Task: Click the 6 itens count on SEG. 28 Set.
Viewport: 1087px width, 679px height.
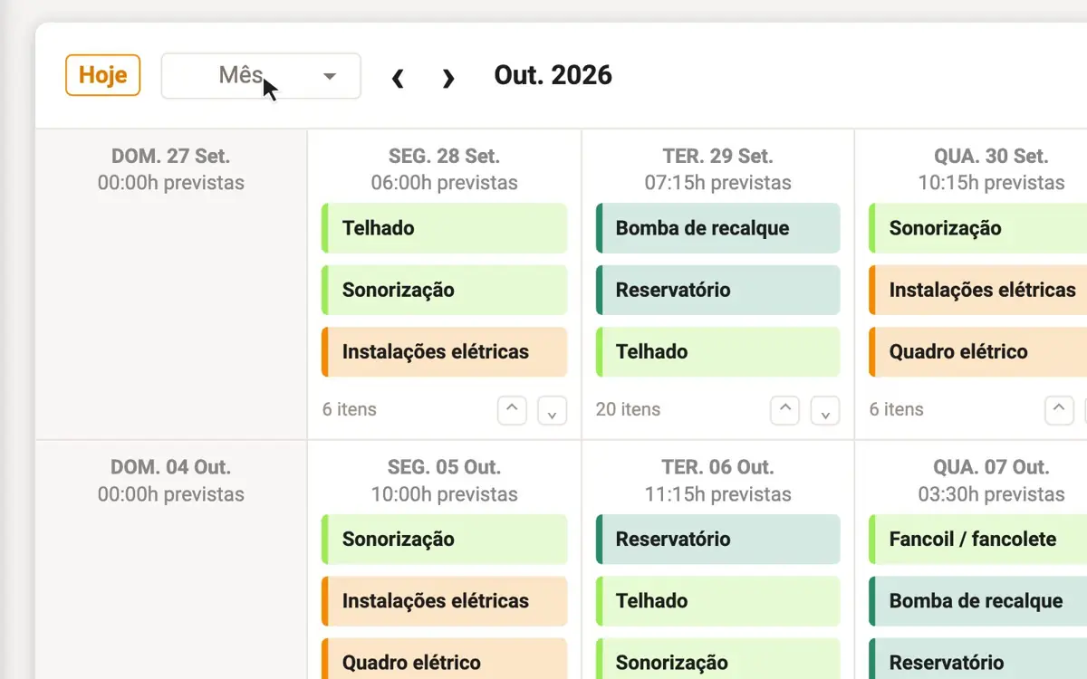Action: point(349,409)
